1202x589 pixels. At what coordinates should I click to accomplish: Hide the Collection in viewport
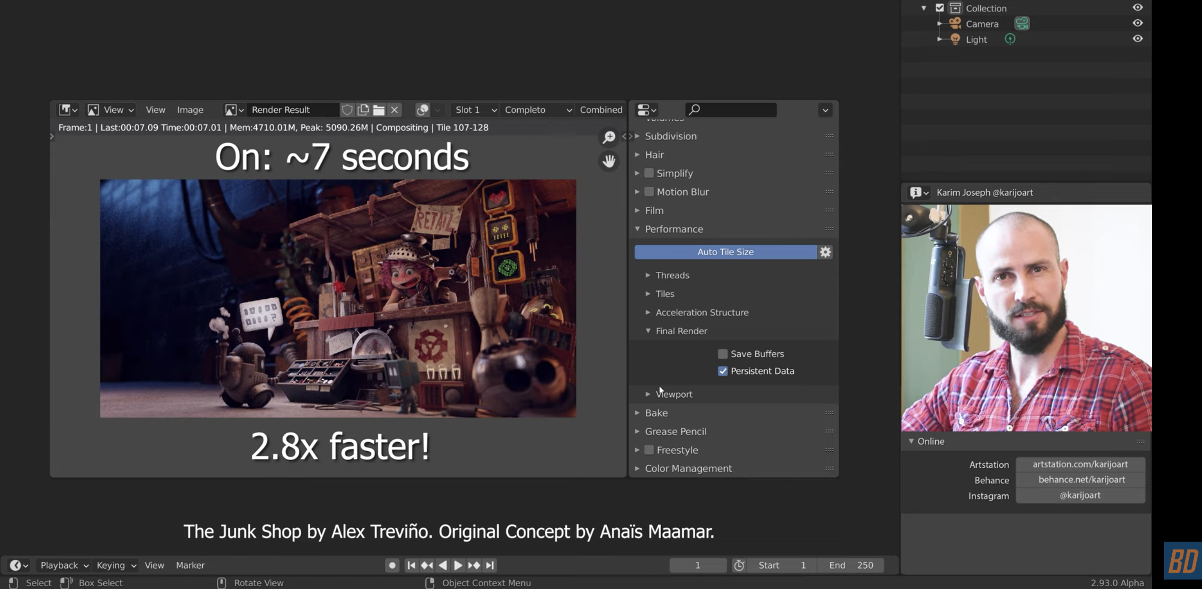tap(1138, 8)
